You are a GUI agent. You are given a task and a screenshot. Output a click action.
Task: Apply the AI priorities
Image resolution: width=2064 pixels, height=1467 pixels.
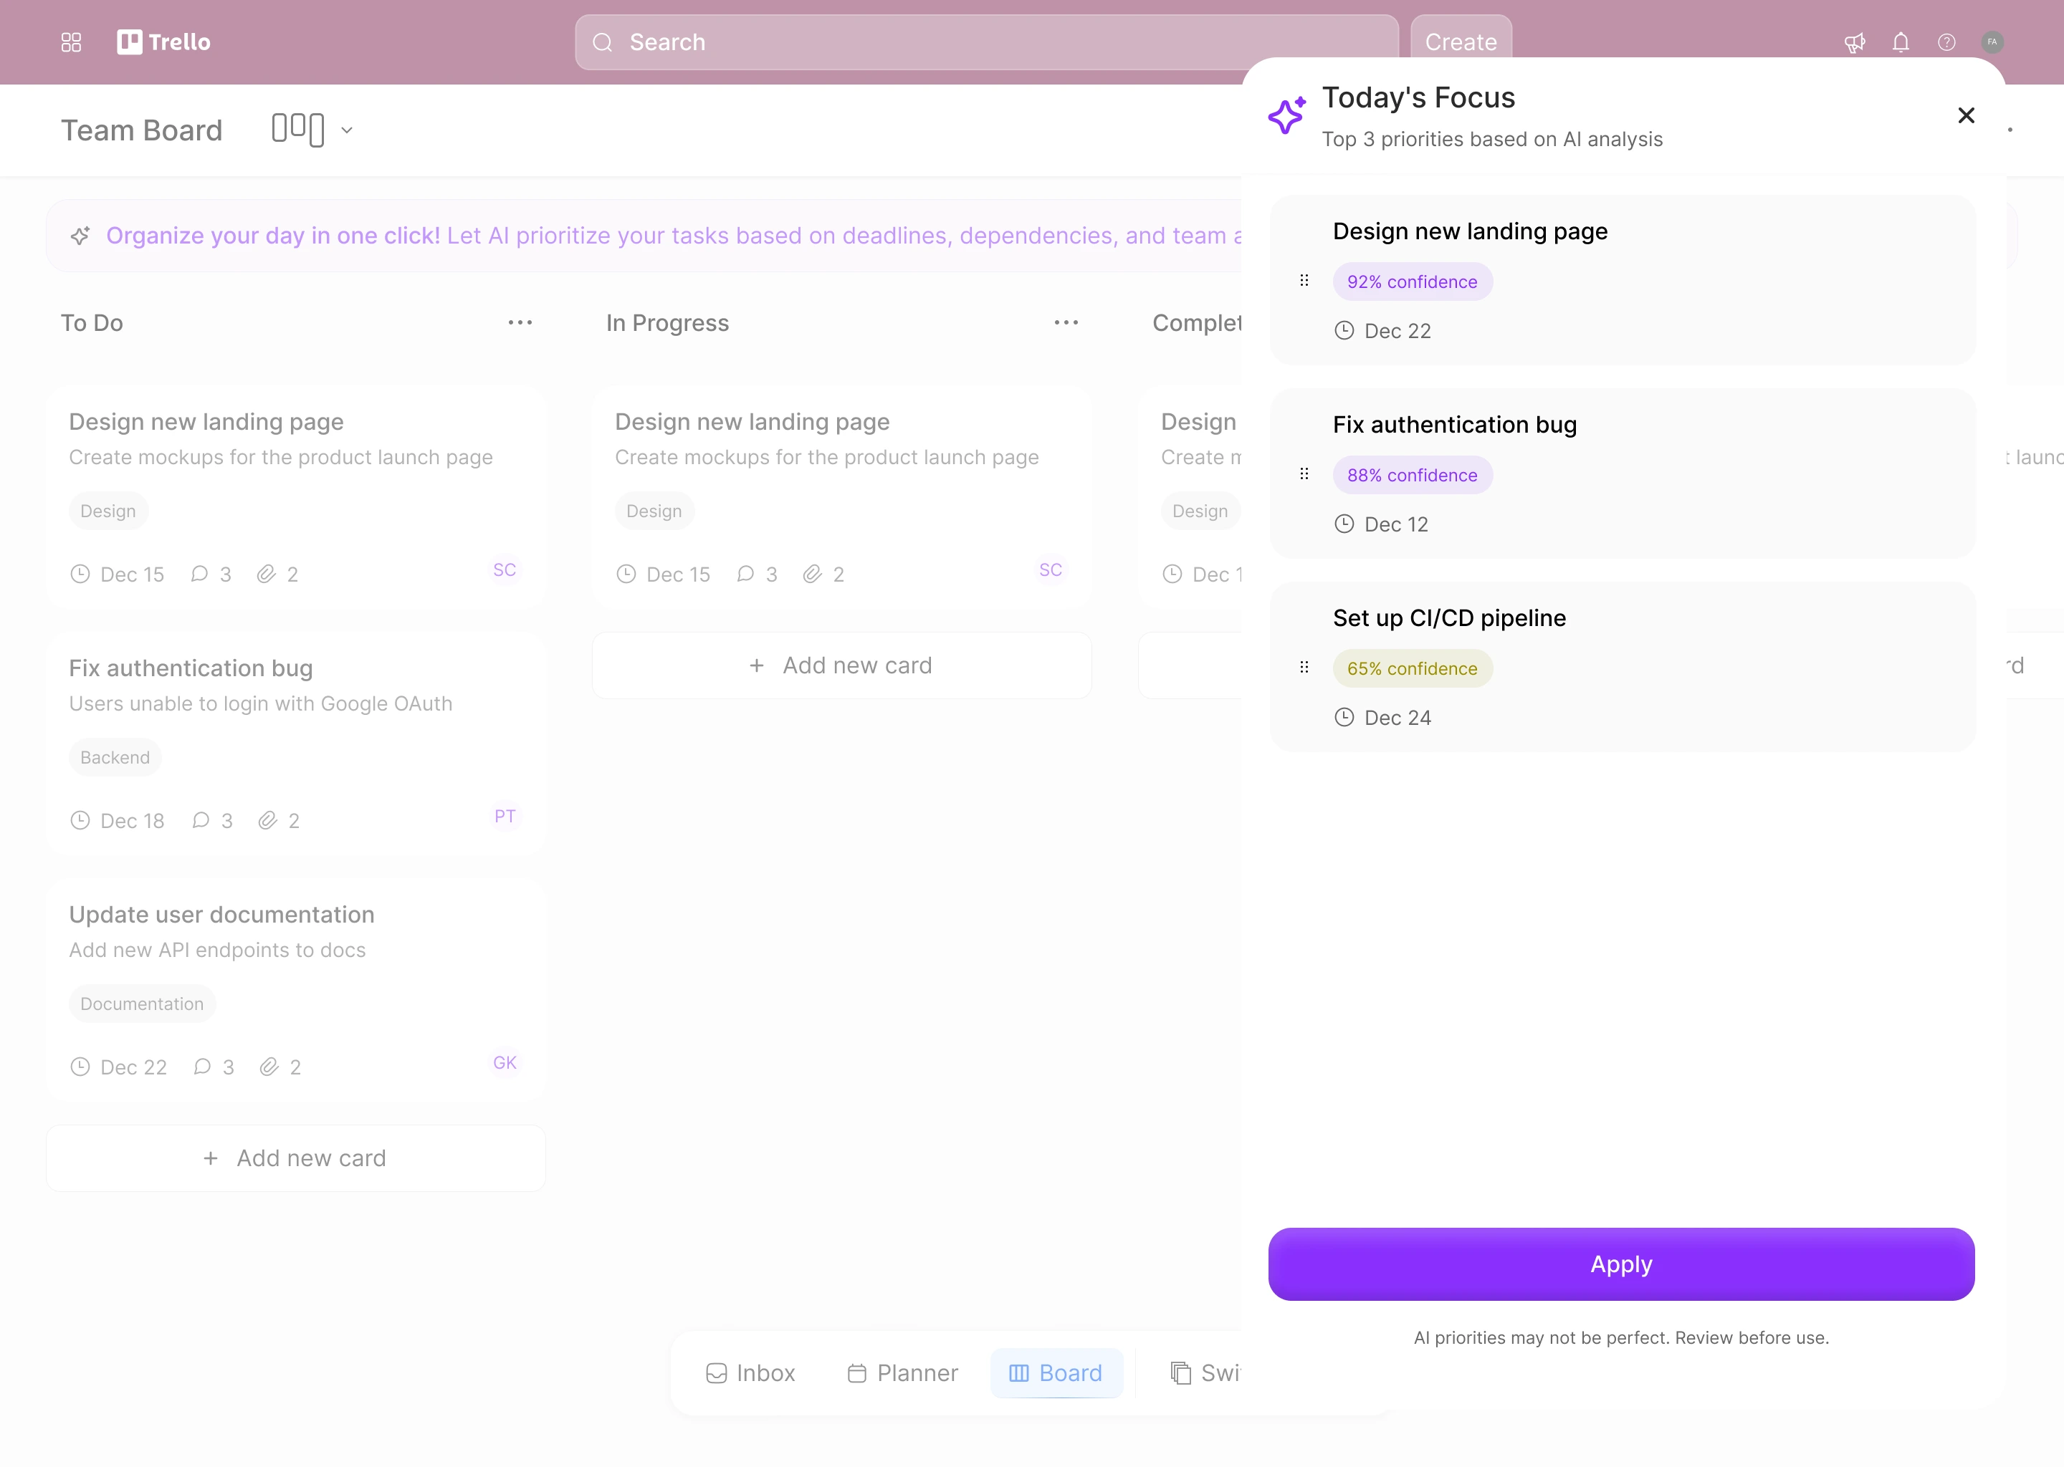tap(1621, 1265)
